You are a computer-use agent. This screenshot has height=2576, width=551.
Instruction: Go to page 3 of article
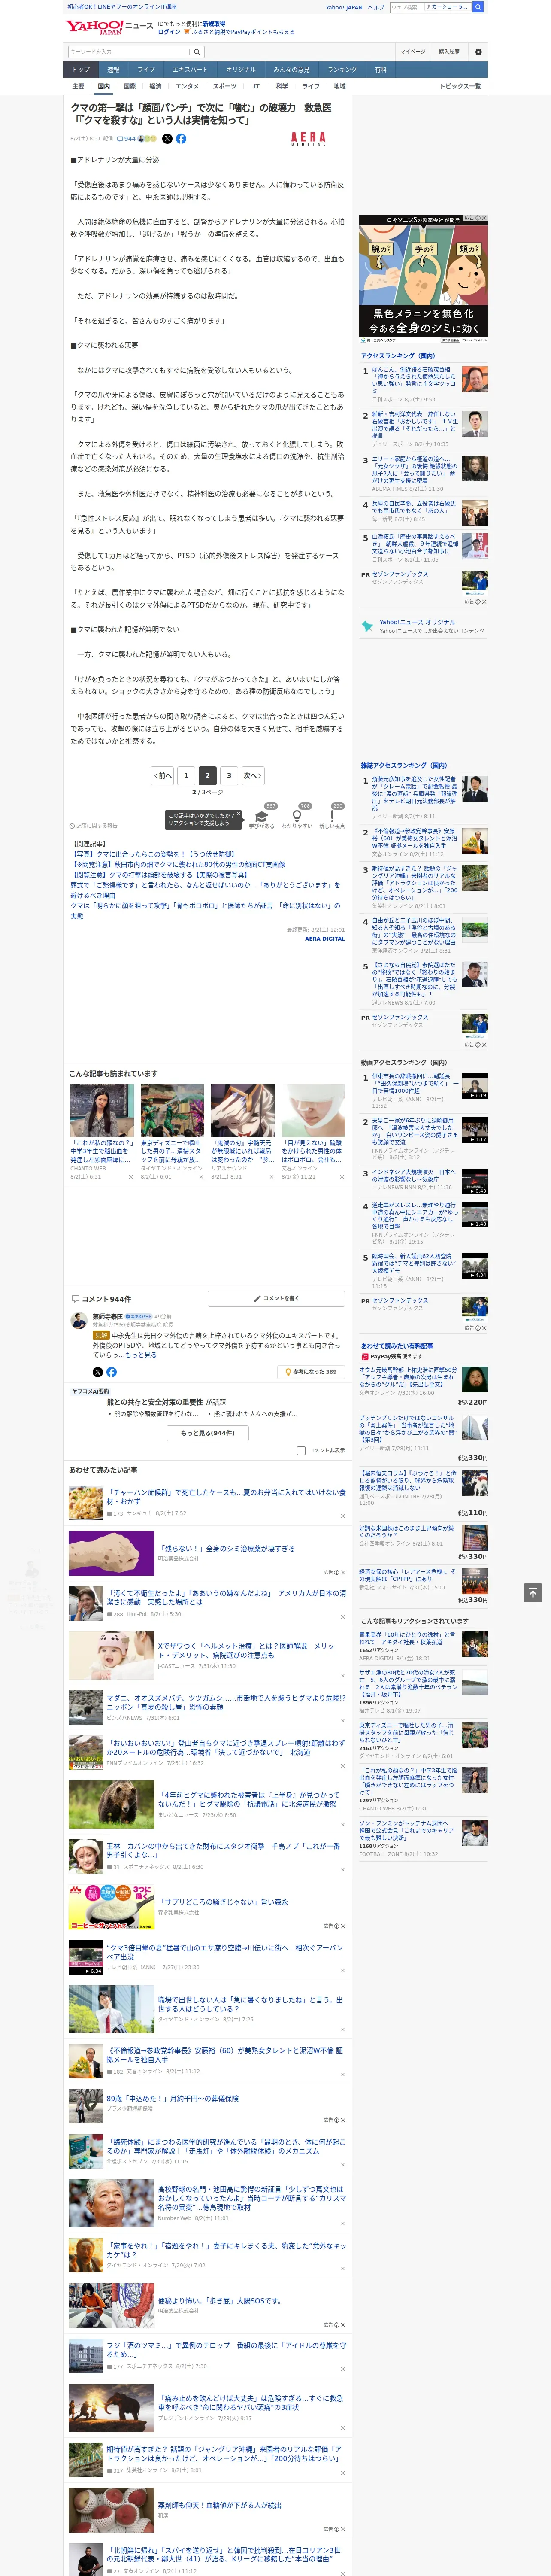pyautogui.click(x=229, y=775)
